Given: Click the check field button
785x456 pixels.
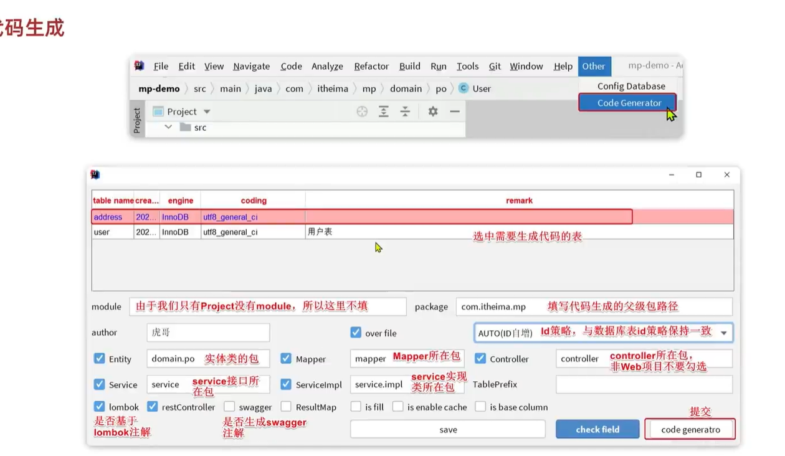Looking at the screenshot, I should tap(597, 429).
